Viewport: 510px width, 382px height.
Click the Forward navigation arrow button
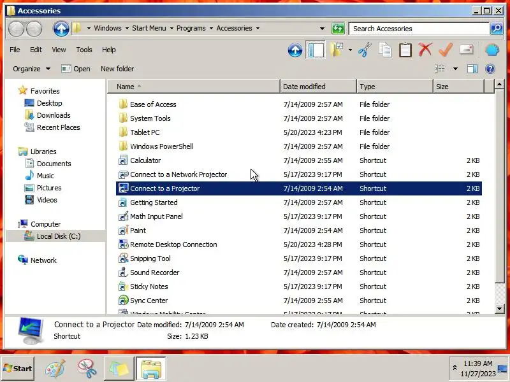34,29
